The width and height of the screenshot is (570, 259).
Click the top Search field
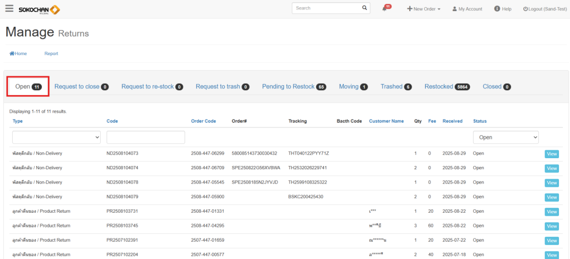(x=326, y=8)
